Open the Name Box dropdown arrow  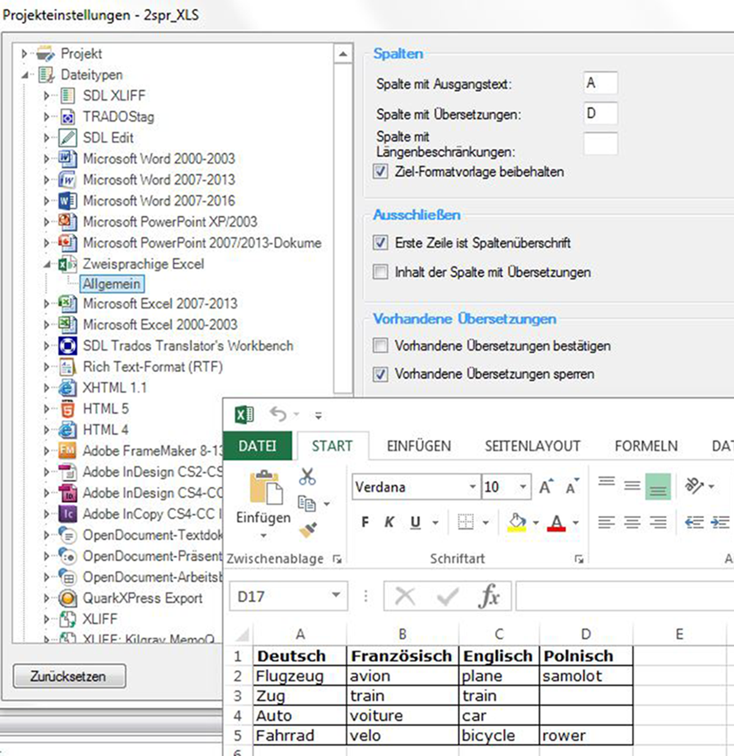pos(336,596)
